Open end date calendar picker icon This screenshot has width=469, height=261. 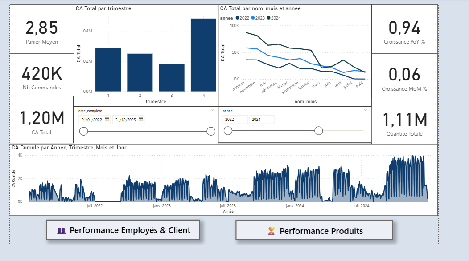[141, 119]
